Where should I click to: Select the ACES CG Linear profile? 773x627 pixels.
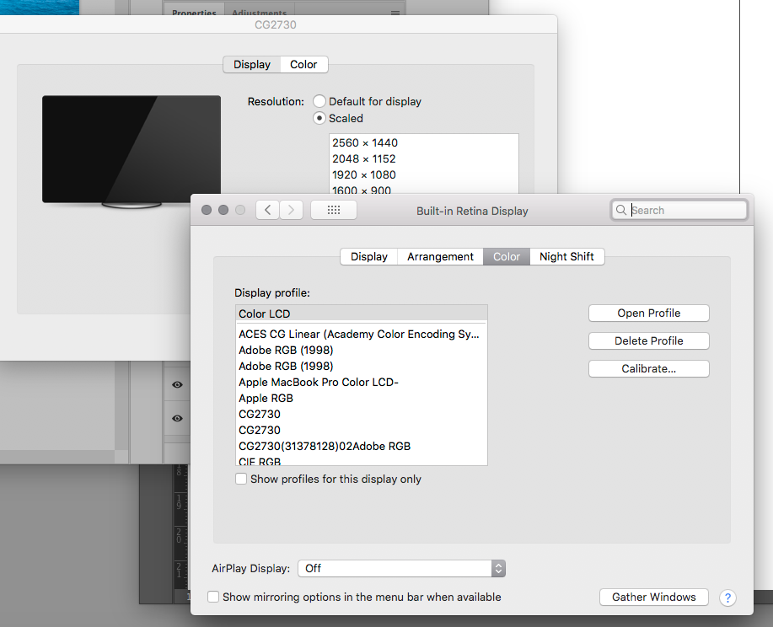[x=362, y=335]
